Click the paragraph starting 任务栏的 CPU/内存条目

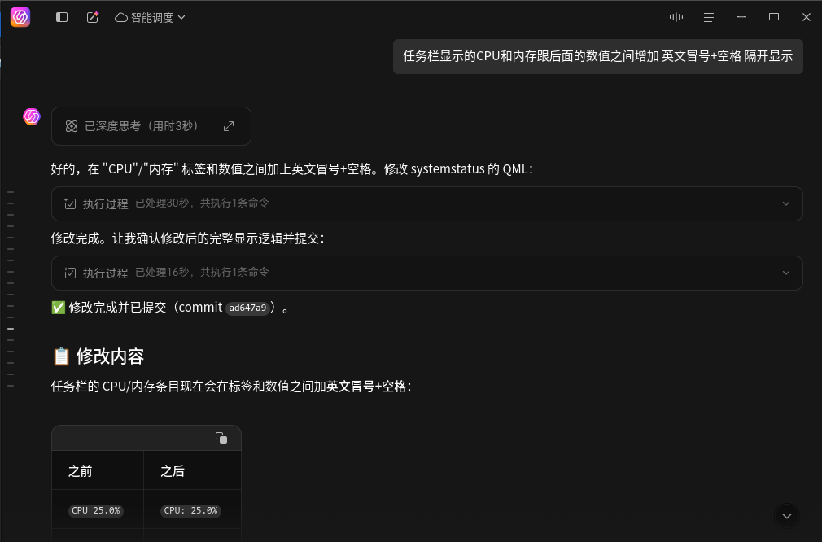tap(231, 387)
